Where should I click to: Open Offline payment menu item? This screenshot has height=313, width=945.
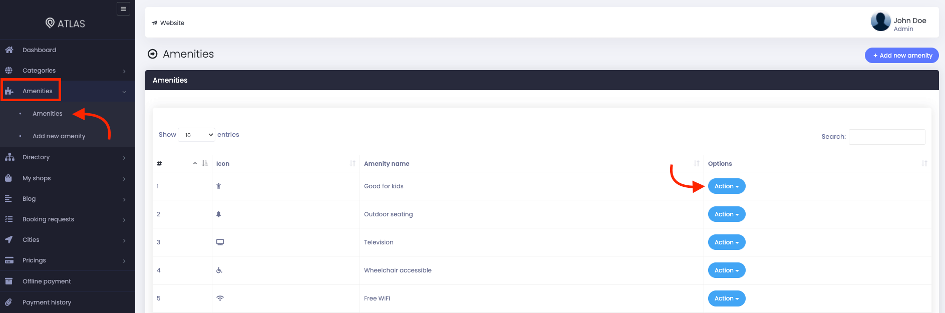coord(68,281)
